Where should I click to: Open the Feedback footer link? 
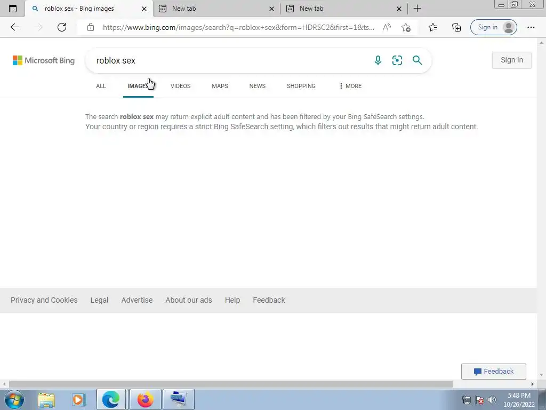pyautogui.click(x=269, y=300)
